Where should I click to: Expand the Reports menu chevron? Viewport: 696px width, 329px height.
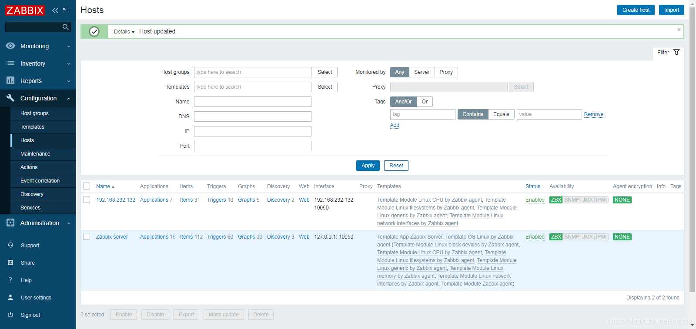[69, 81]
